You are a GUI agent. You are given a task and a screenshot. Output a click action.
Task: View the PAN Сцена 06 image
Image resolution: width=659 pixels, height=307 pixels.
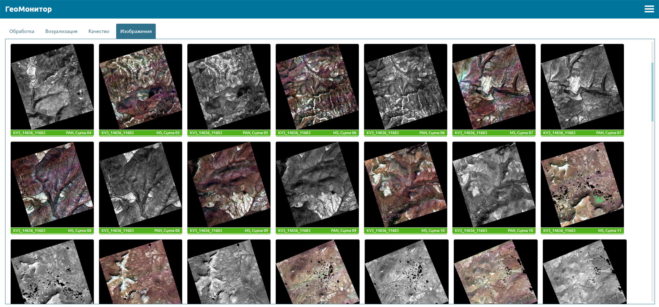click(x=405, y=87)
